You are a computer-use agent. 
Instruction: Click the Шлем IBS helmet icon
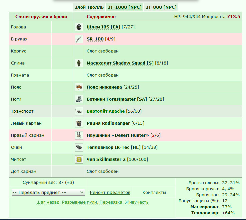click(x=79, y=27)
